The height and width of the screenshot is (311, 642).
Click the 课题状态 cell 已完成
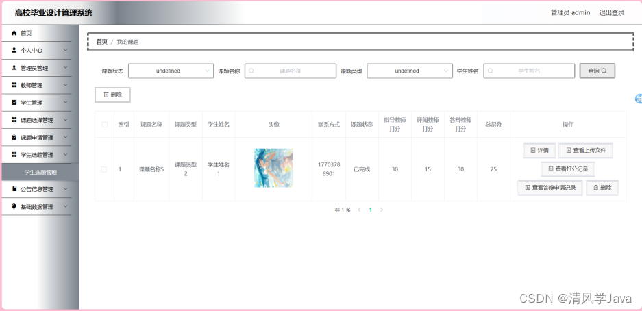coord(362,169)
